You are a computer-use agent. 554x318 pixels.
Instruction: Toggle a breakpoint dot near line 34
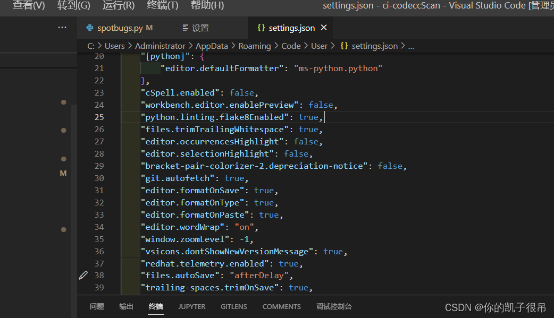63,229
